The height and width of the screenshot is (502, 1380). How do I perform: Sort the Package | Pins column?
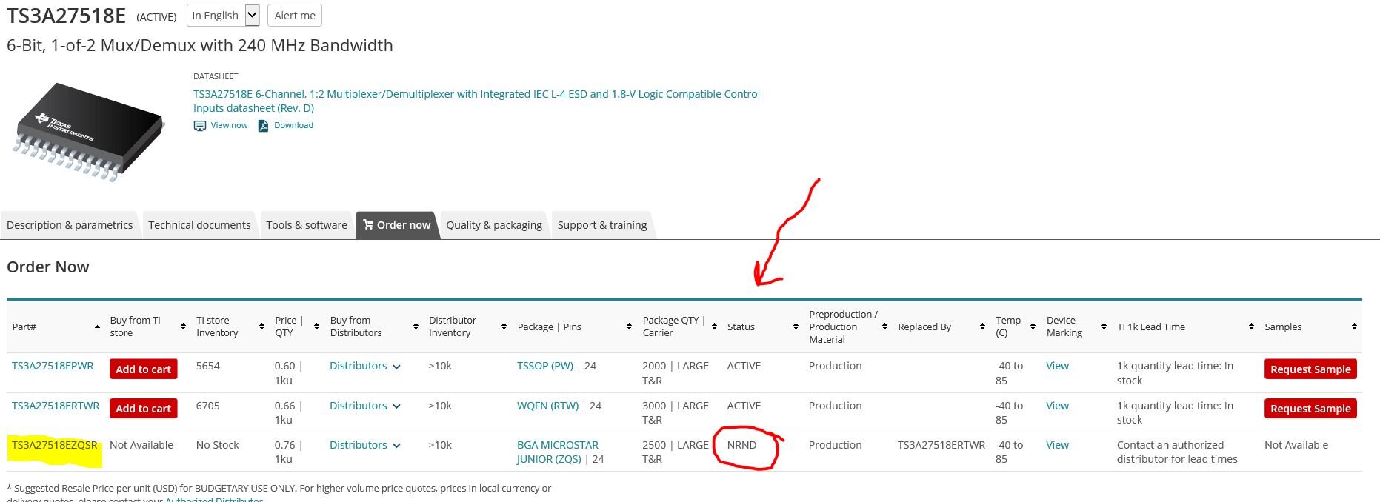point(629,327)
